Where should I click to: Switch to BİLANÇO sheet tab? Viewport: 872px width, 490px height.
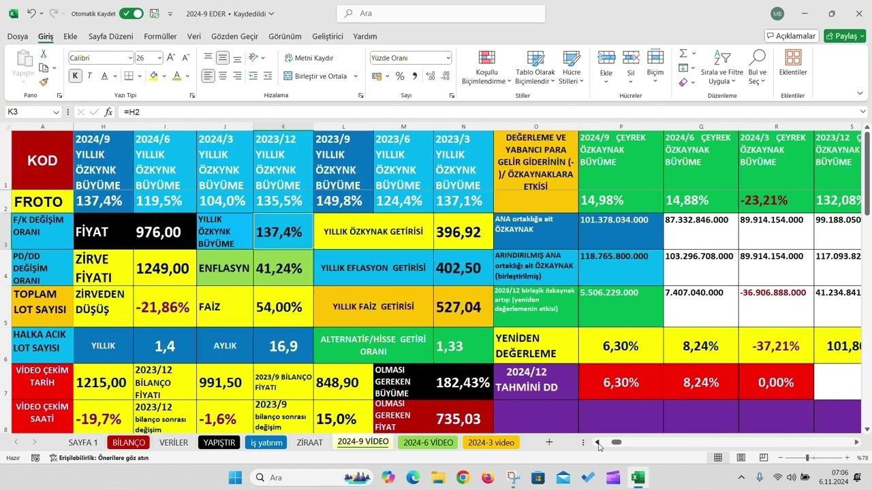[129, 442]
